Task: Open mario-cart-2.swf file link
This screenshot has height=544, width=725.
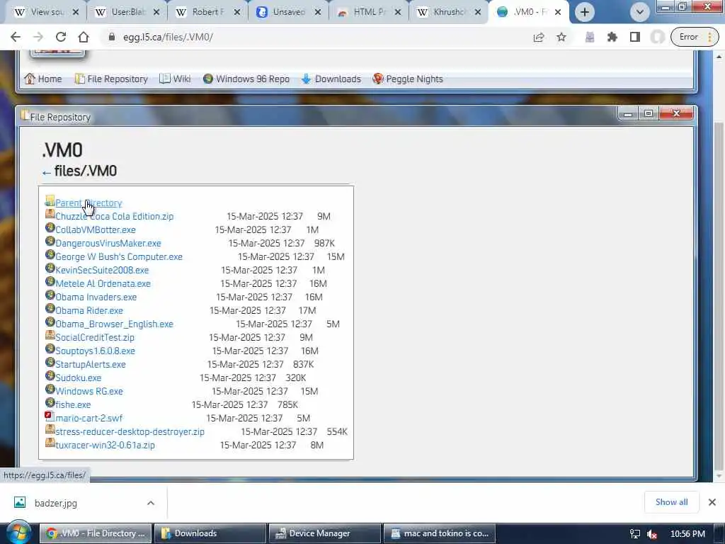Action: pyautogui.click(x=89, y=418)
